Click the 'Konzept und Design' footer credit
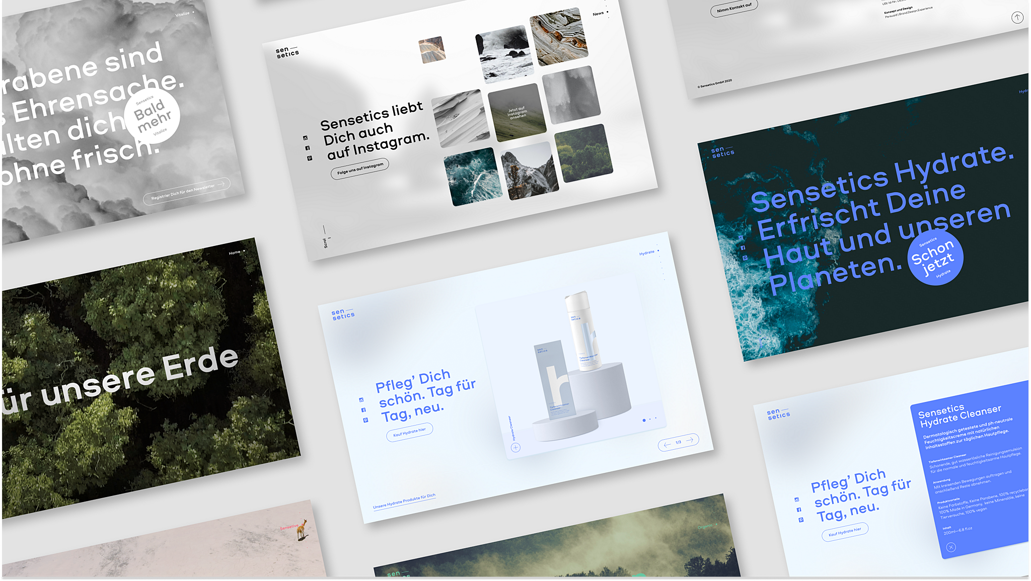The height and width of the screenshot is (581, 1031). pyautogui.click(x=899, y=10)
